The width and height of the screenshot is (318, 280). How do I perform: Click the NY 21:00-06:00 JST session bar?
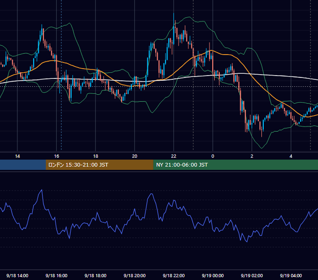[x=235, y=165]
